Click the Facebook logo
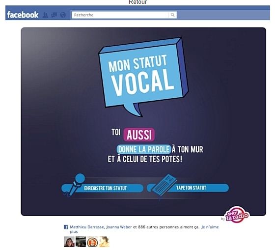 (x=23, y=15)
